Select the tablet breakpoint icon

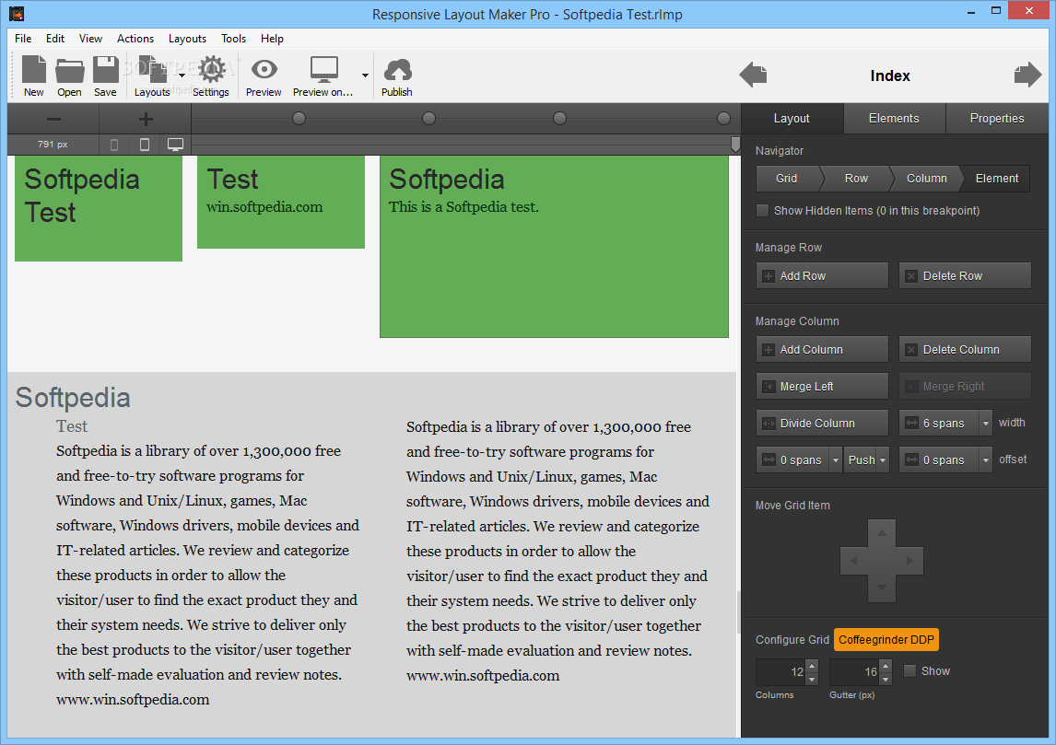144,145
